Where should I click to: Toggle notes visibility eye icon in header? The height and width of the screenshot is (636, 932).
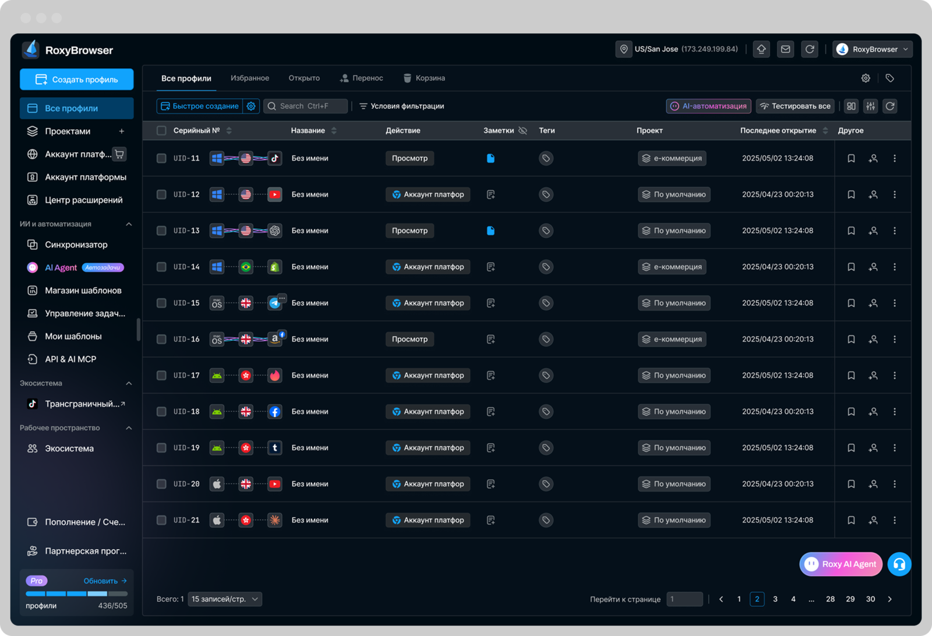523,130
